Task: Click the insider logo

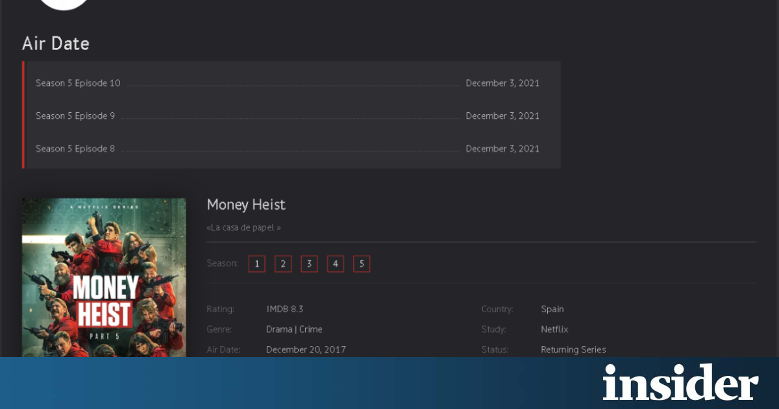Action: [680, 382]
